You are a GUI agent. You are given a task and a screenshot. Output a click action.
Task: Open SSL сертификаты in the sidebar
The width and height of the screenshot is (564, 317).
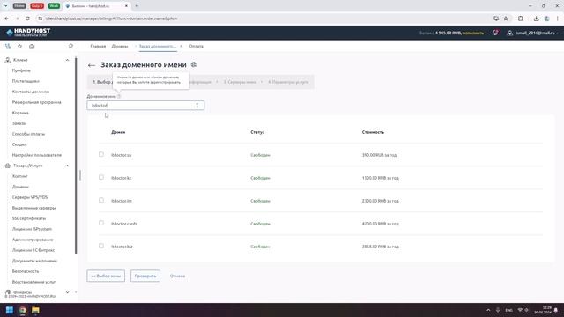pos(29,218)
